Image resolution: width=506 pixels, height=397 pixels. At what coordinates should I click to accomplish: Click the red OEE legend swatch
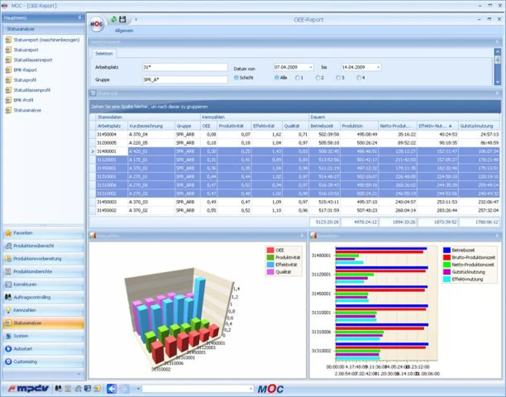(x=270, y=250)
